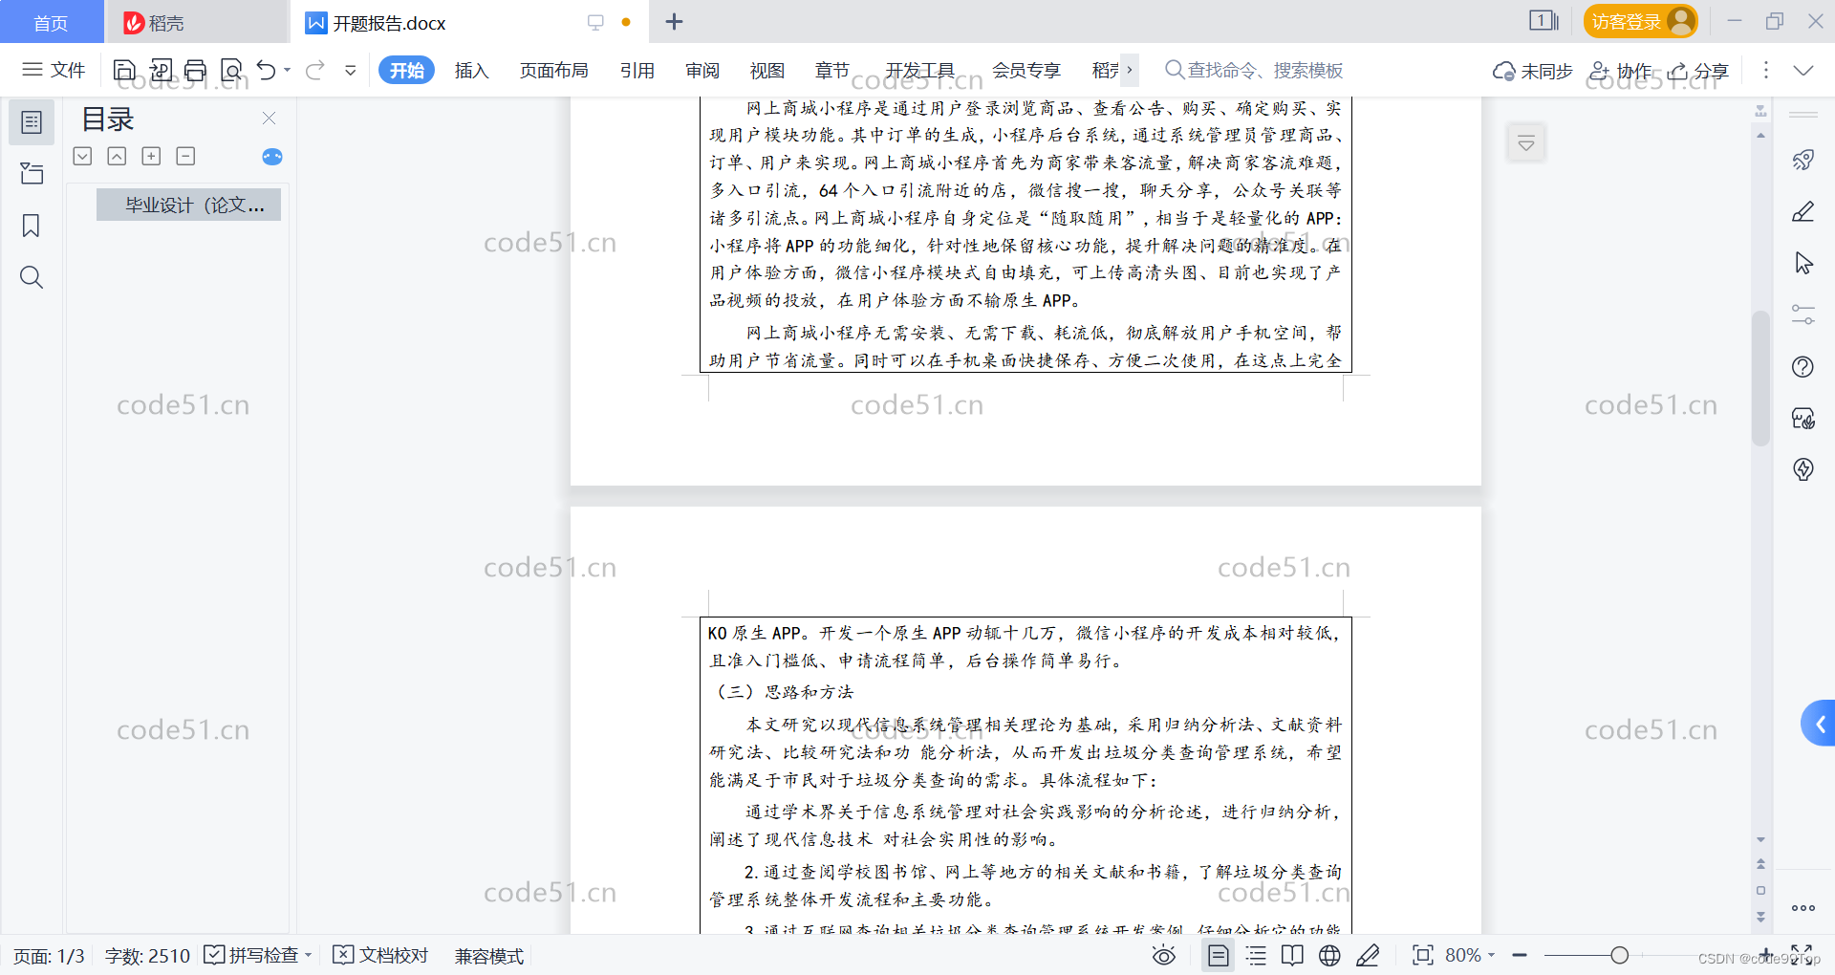Image resolution: width=1835 pixels, height=975 pixels.
Task: Open the help question mark icon
Action: [x=1803, y=366]
